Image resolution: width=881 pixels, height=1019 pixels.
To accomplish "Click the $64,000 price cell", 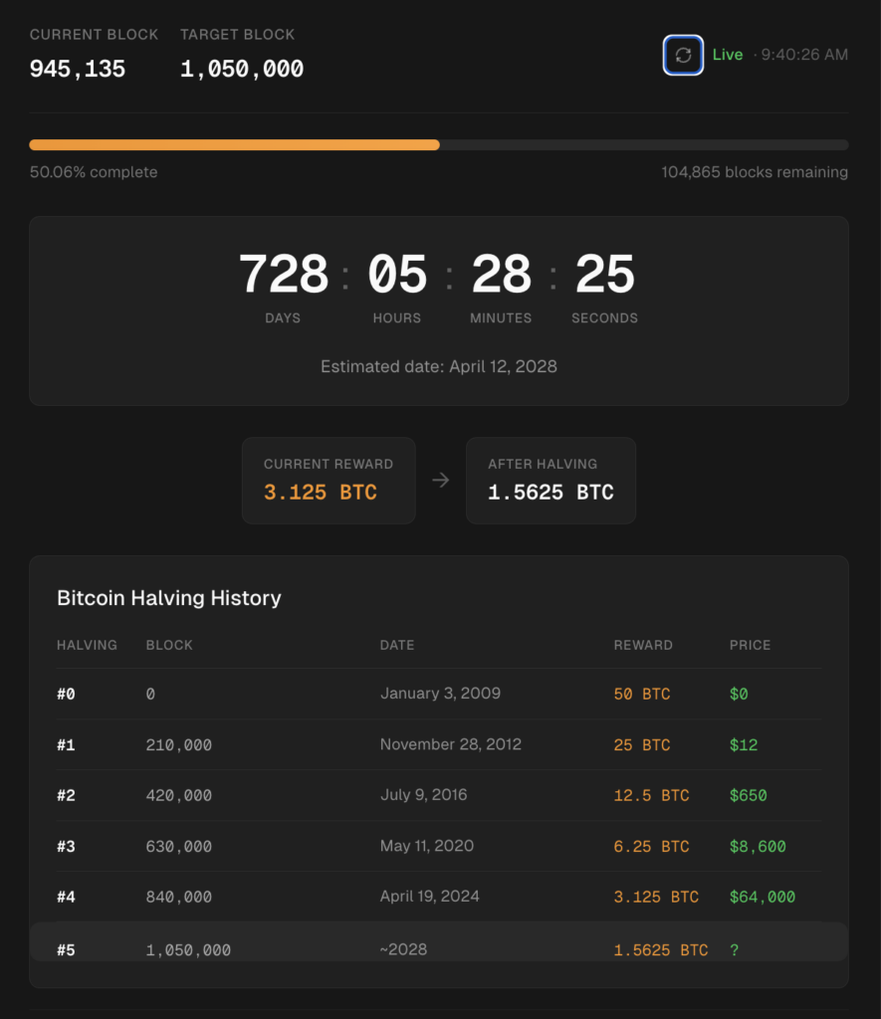I will 762,897.
